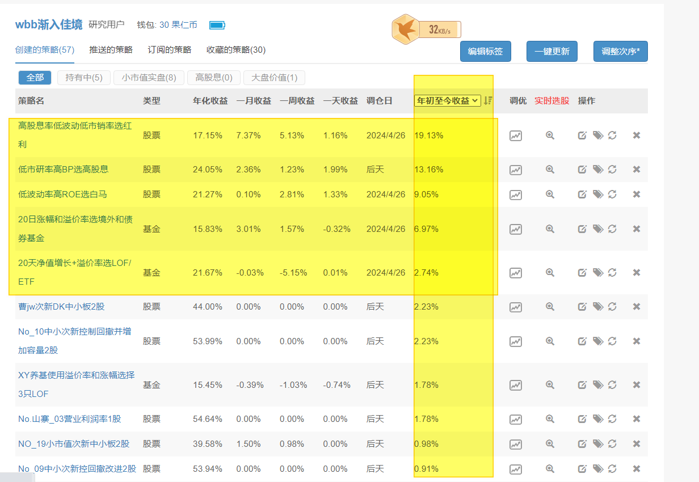
Task: Switch to 收藏的策略(30) tab
Action: pos(236,50)
